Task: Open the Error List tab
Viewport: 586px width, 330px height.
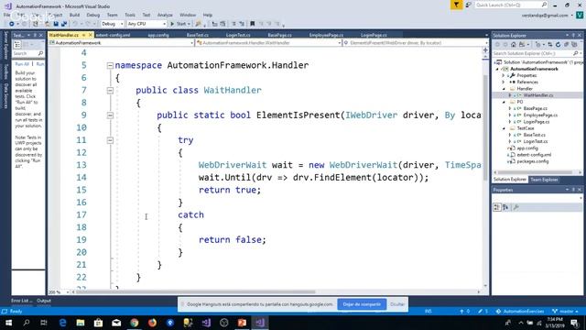Action: click(22, 301)
